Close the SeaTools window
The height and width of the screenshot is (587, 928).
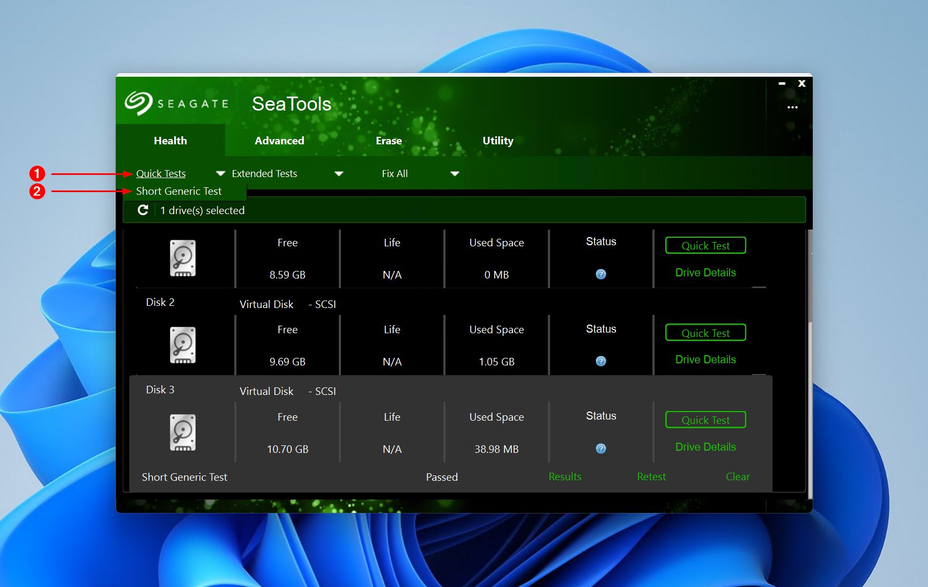[x=802, y=83]
